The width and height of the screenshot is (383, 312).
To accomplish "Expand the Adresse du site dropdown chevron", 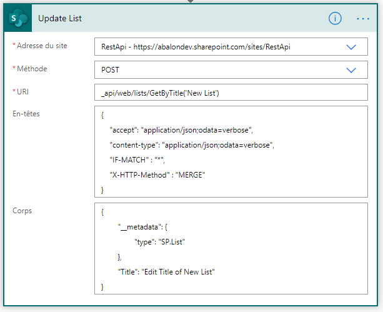I will pos(351,47).
